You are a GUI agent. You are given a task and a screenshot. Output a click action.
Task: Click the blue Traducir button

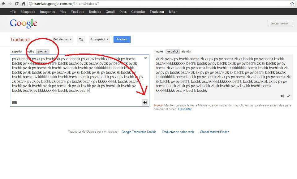tap(122, 39)
